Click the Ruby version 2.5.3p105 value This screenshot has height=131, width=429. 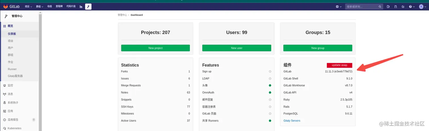coord(346,100)
